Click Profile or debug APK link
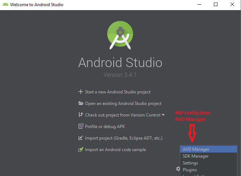Viewport: 241px width, 176px height. tap(105, 127)
